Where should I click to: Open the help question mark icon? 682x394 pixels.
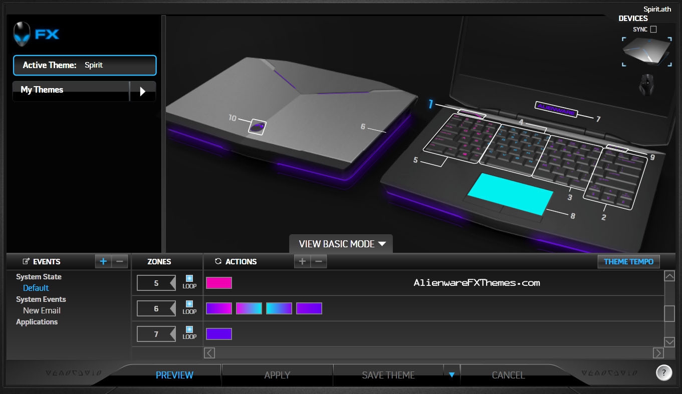664,372
